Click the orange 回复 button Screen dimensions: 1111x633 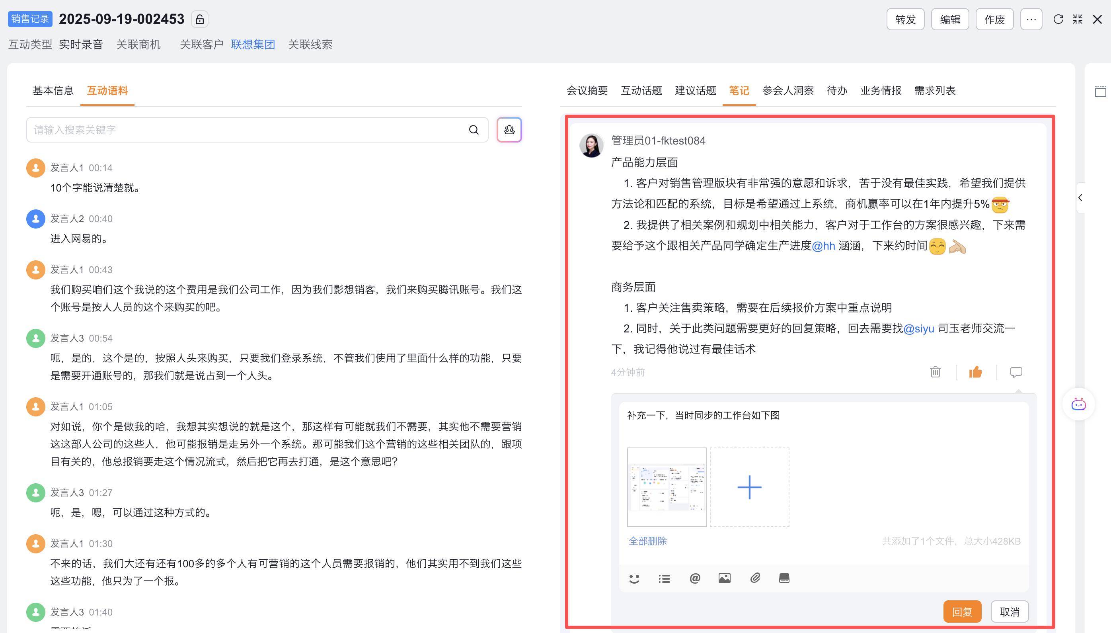pyautogui.click(x=962, y=612)
